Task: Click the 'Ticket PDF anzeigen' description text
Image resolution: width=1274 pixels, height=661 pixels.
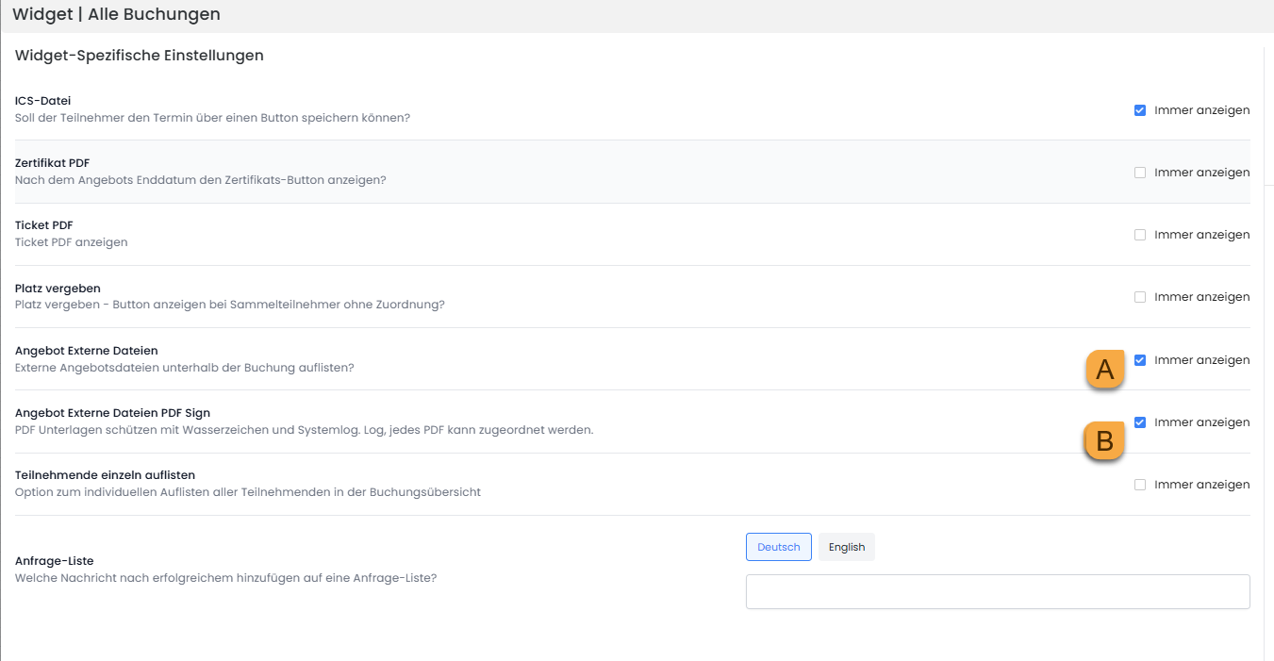Action: click(x=71, y=242)
